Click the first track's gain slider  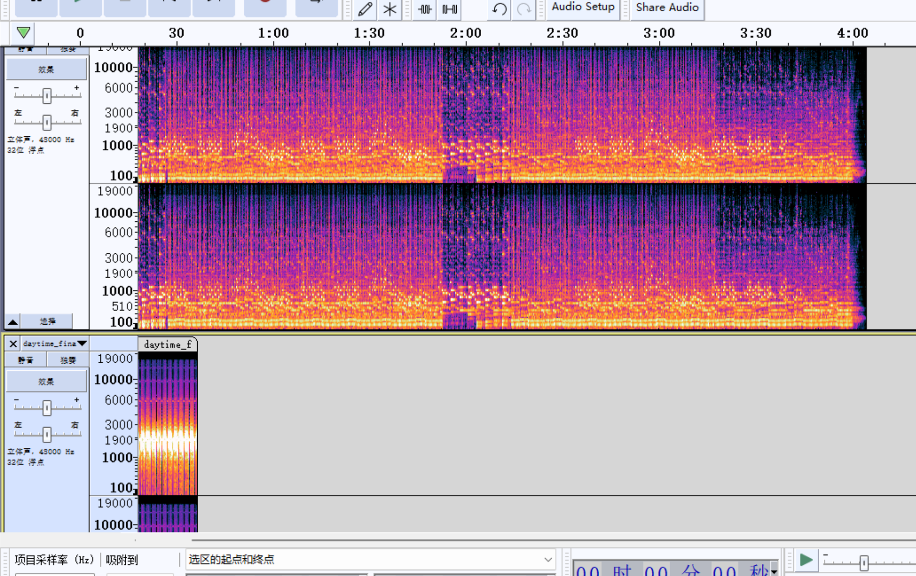click(x=47, y=95)
